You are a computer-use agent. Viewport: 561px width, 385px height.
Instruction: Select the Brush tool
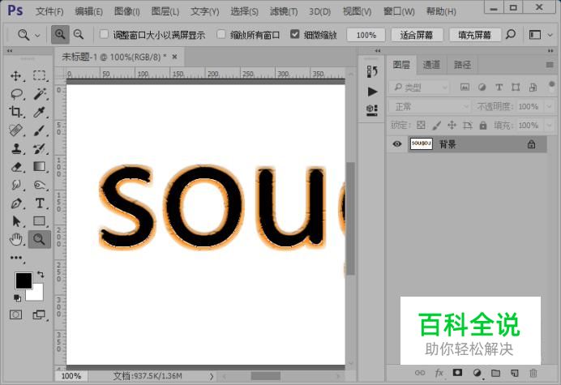[40, 130]
